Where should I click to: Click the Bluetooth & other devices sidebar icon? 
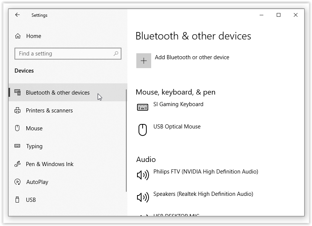[17, 92]
